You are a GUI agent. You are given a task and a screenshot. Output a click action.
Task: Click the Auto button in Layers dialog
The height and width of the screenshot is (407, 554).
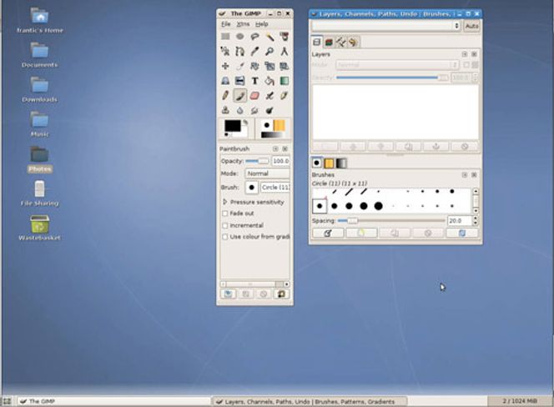click(471, 26)
